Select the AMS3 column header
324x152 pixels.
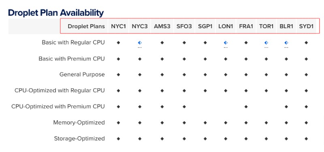pos(162,26)
